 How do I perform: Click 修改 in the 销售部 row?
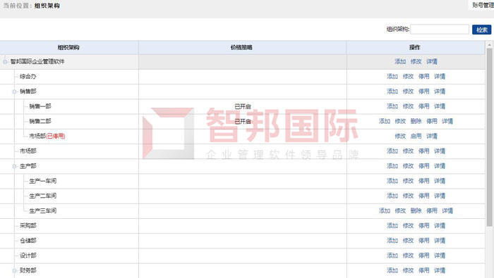[x=408, y=91]
